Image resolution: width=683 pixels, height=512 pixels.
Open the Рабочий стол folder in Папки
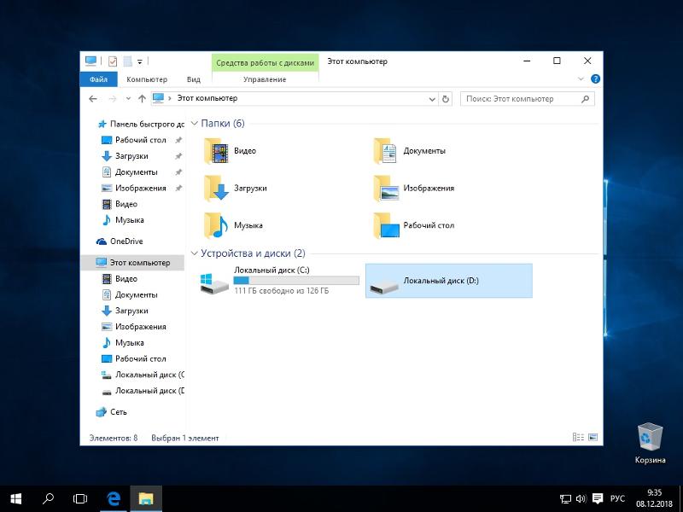414,225
